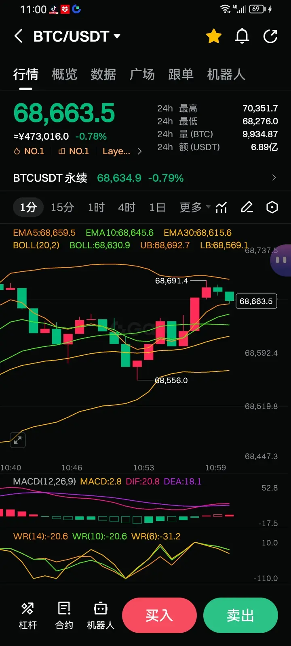Tap the battery indicator in status bar

point(257,9)
